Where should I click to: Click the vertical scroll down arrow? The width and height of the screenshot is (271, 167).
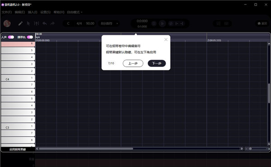[269, 144]
